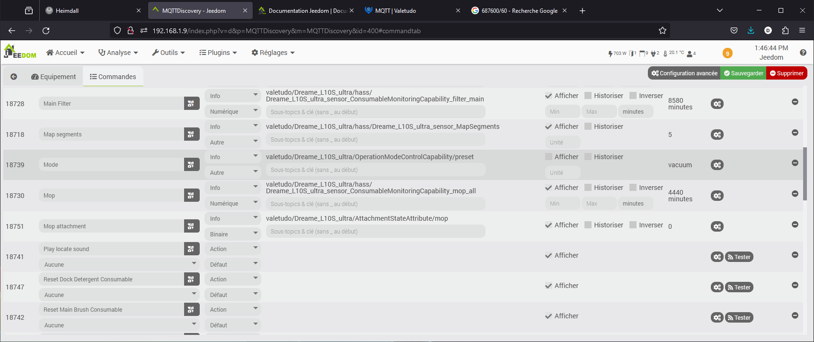
Task: Open the Binaire subtype dropdown
Action: coord(233,234)
